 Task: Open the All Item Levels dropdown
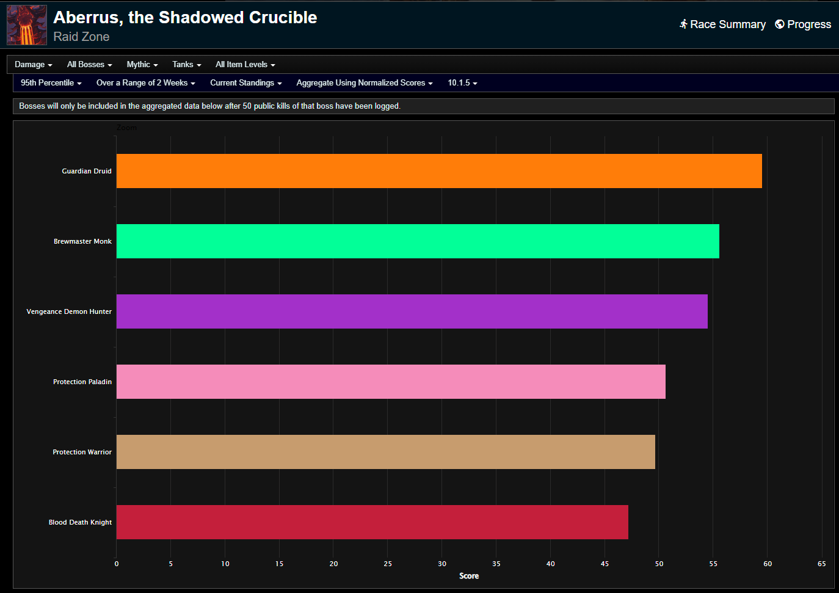pyautogui.click(x=244, y=64)
